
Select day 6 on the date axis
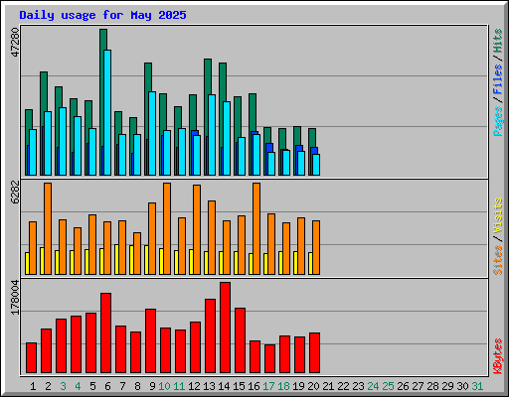click(107, 386)
